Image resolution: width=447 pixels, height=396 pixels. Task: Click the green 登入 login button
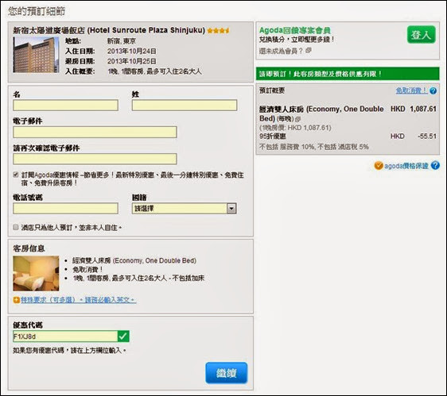(x=421, y=35)
